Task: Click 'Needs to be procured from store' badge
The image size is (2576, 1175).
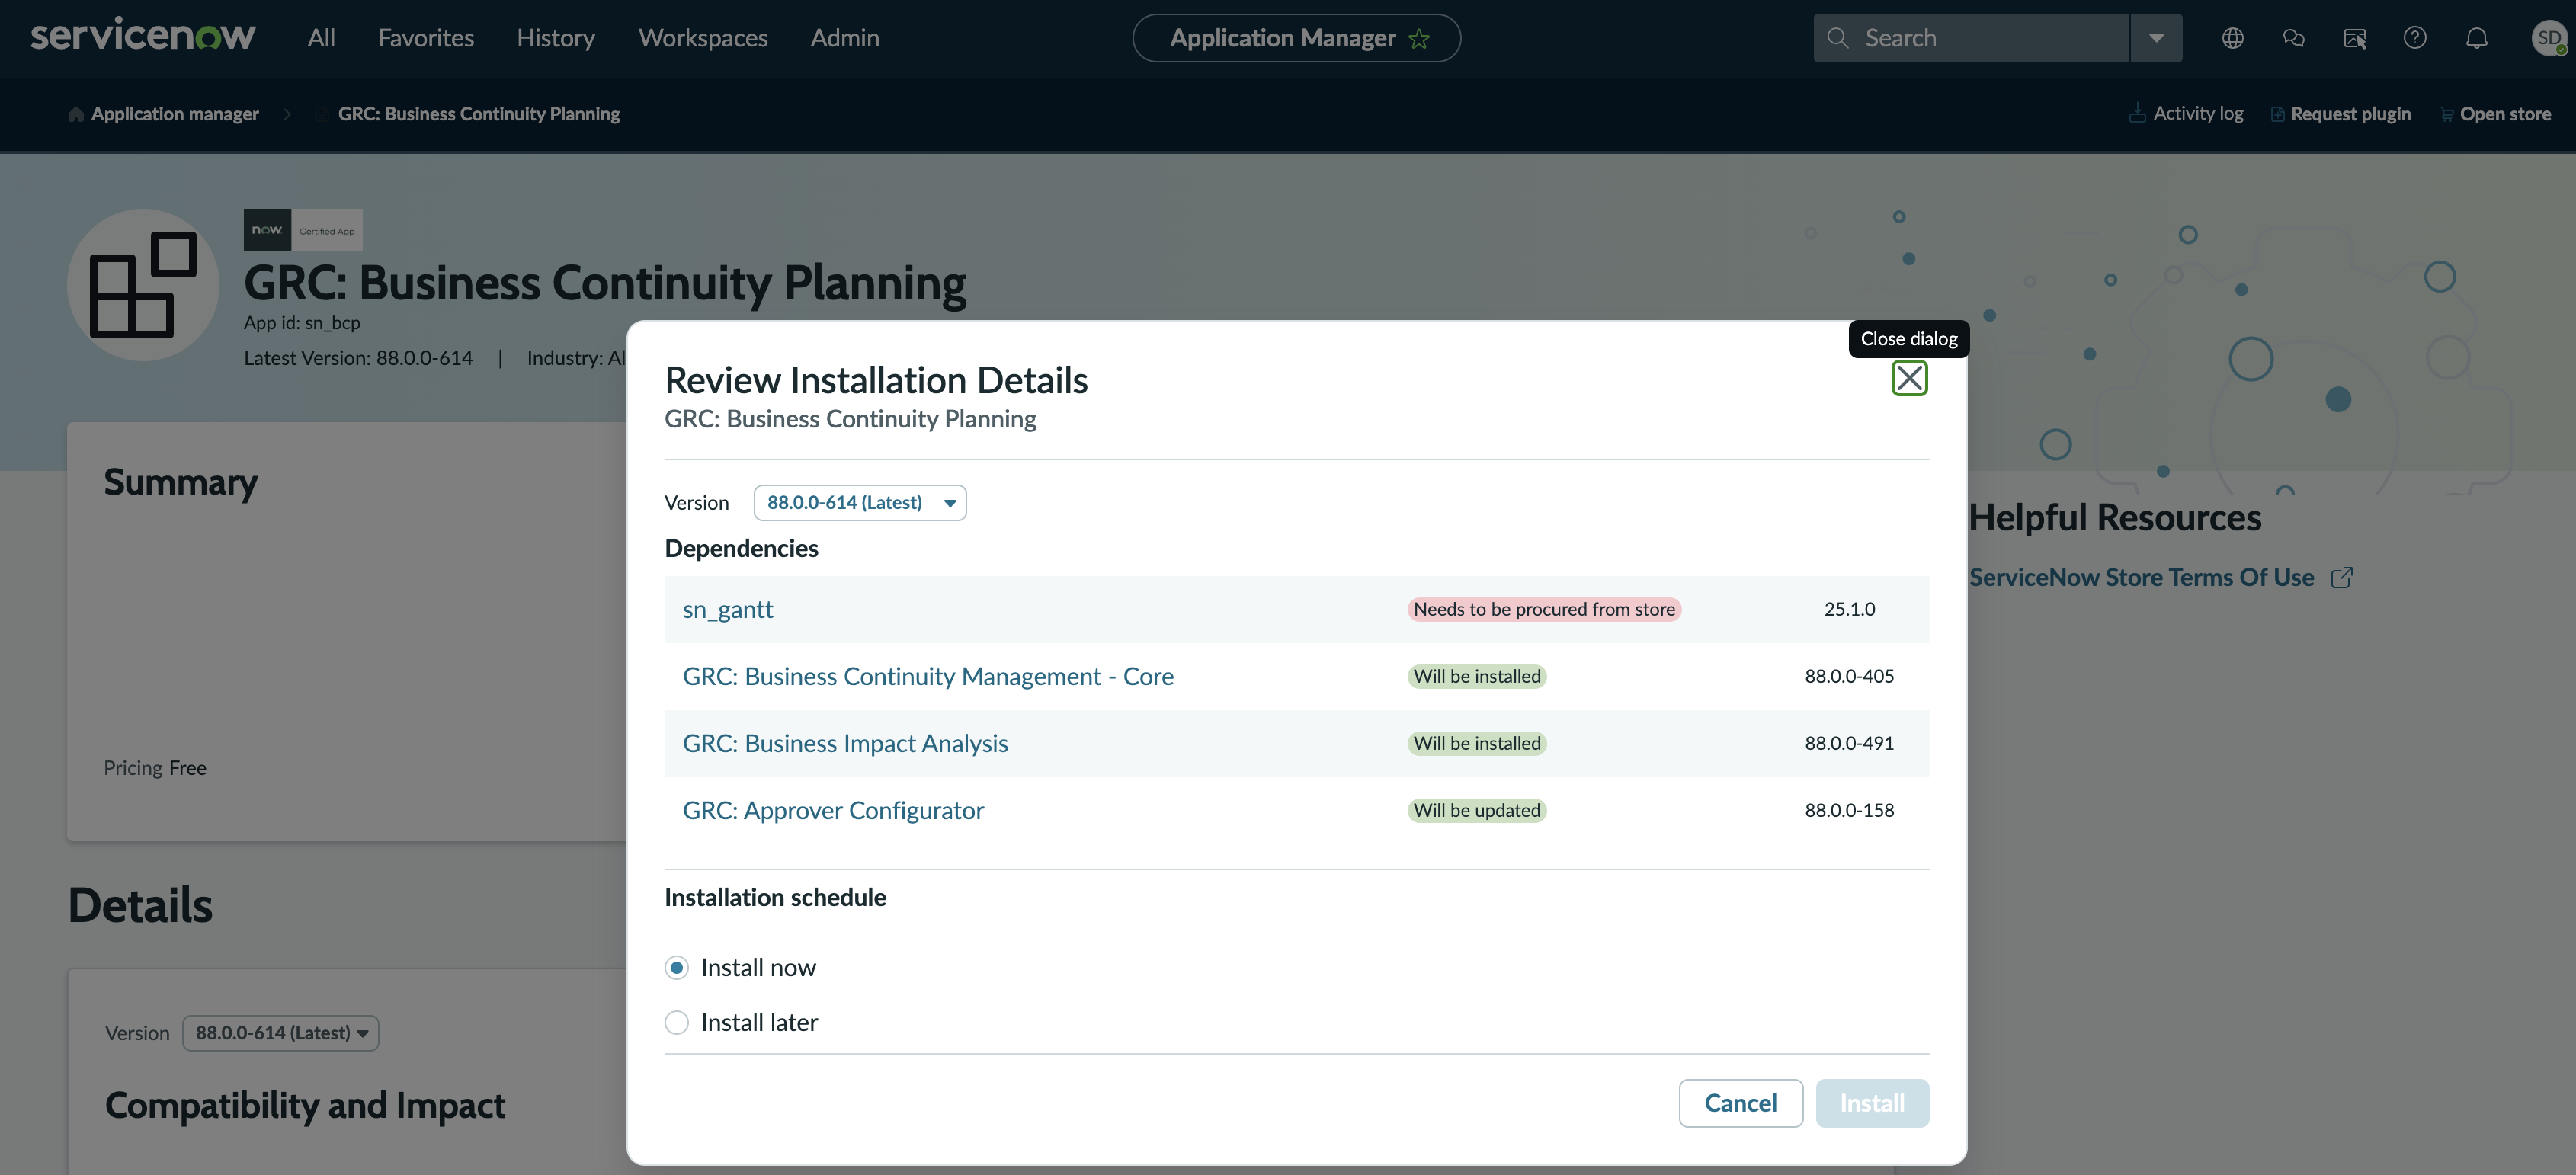Action: pyautogui.click(x=1543, y=609)
